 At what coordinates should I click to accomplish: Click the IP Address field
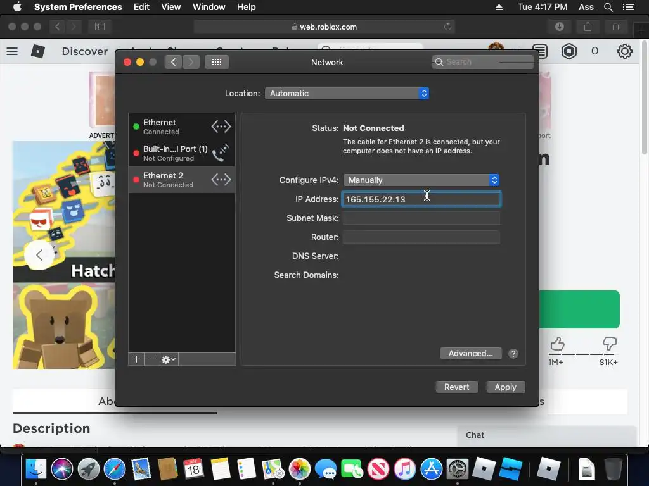(421, 199)
